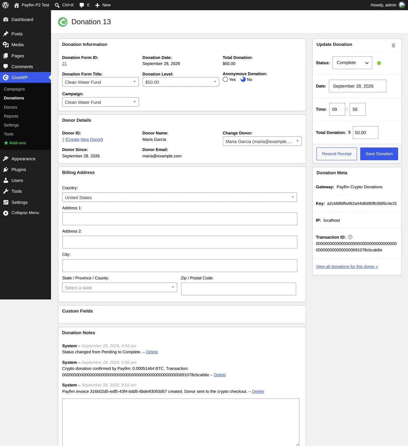Click the Resend Receipt button
The image size is (408, 446).
tap(337, 154)
